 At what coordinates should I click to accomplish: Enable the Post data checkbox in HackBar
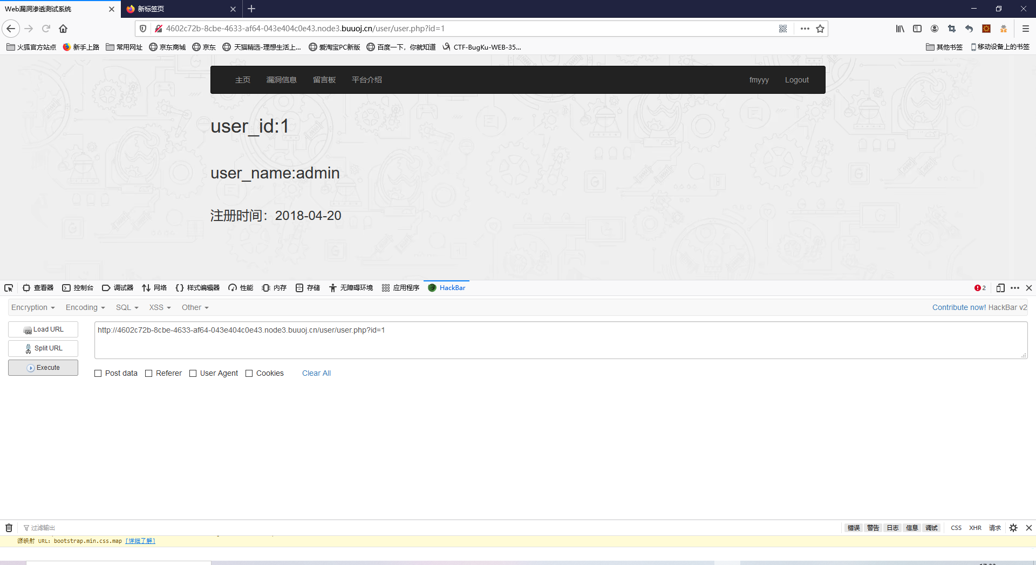point(98,373)
